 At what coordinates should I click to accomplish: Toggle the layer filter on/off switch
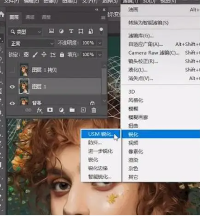(x=101, y=30)
